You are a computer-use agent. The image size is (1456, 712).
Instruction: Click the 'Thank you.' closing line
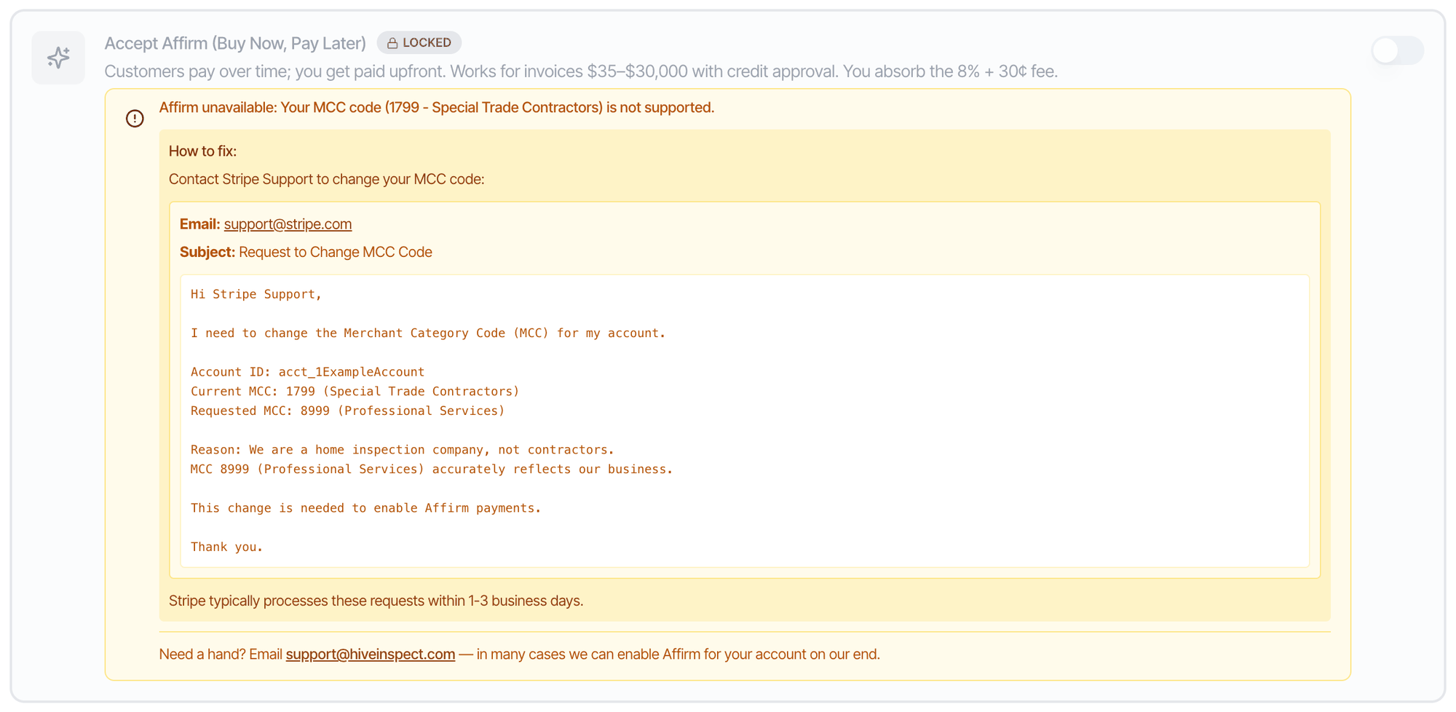pyautogui.click(x=227, y=547)
